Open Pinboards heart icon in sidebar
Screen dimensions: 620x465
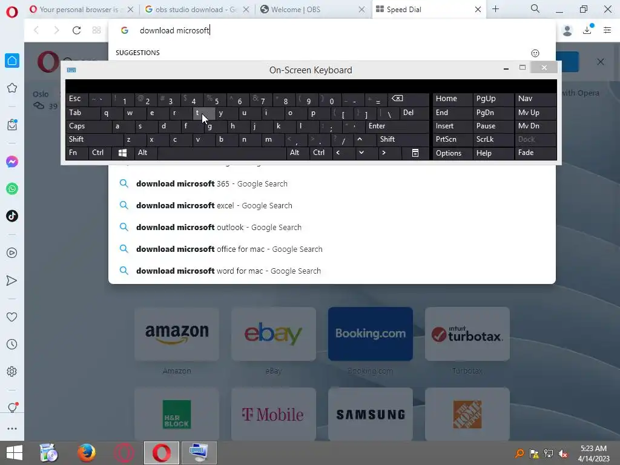tap(12, 317)
